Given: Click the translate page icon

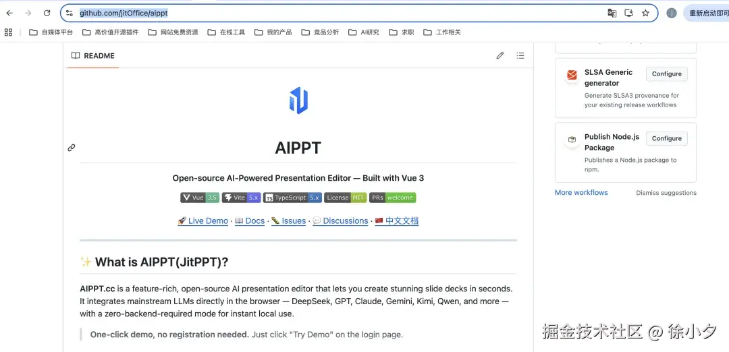Looking at the screenshot, I should tap(612, 13).
